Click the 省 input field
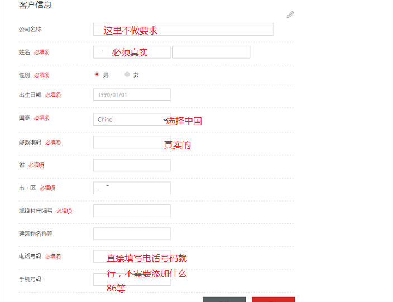393x302 pixels. (x=132, y=165)
